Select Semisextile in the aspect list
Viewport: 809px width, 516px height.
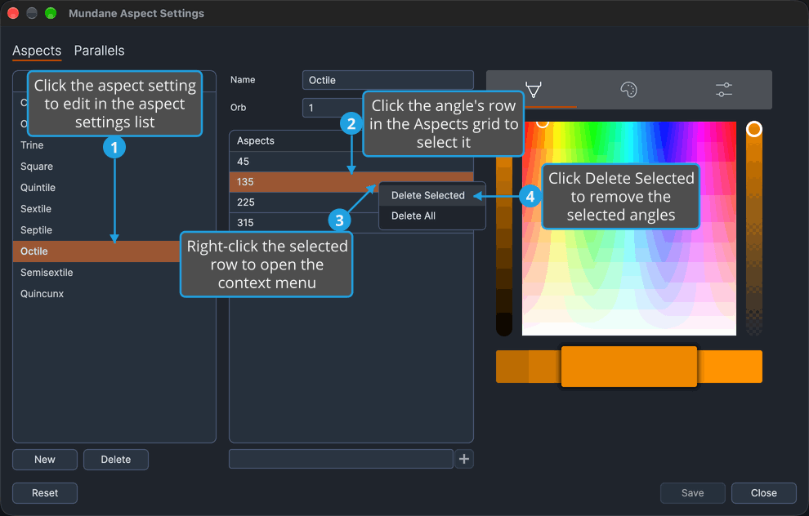point(114,273)
